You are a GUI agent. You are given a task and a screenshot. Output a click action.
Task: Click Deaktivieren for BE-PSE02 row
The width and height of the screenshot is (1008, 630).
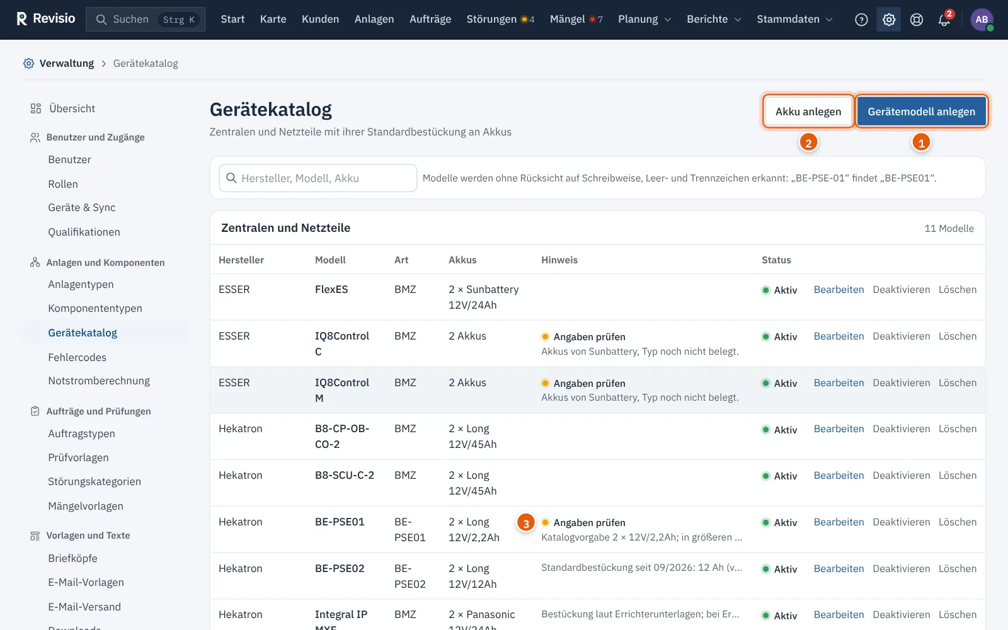901,569
